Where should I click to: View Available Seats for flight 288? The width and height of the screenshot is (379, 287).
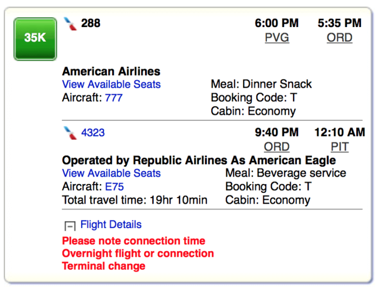[112, 84]
